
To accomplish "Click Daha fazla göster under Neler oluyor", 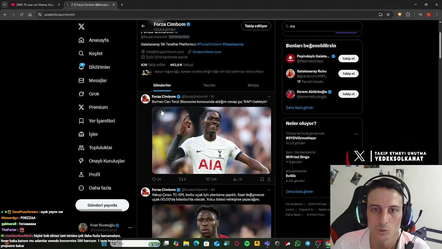I will pos(299,192).
